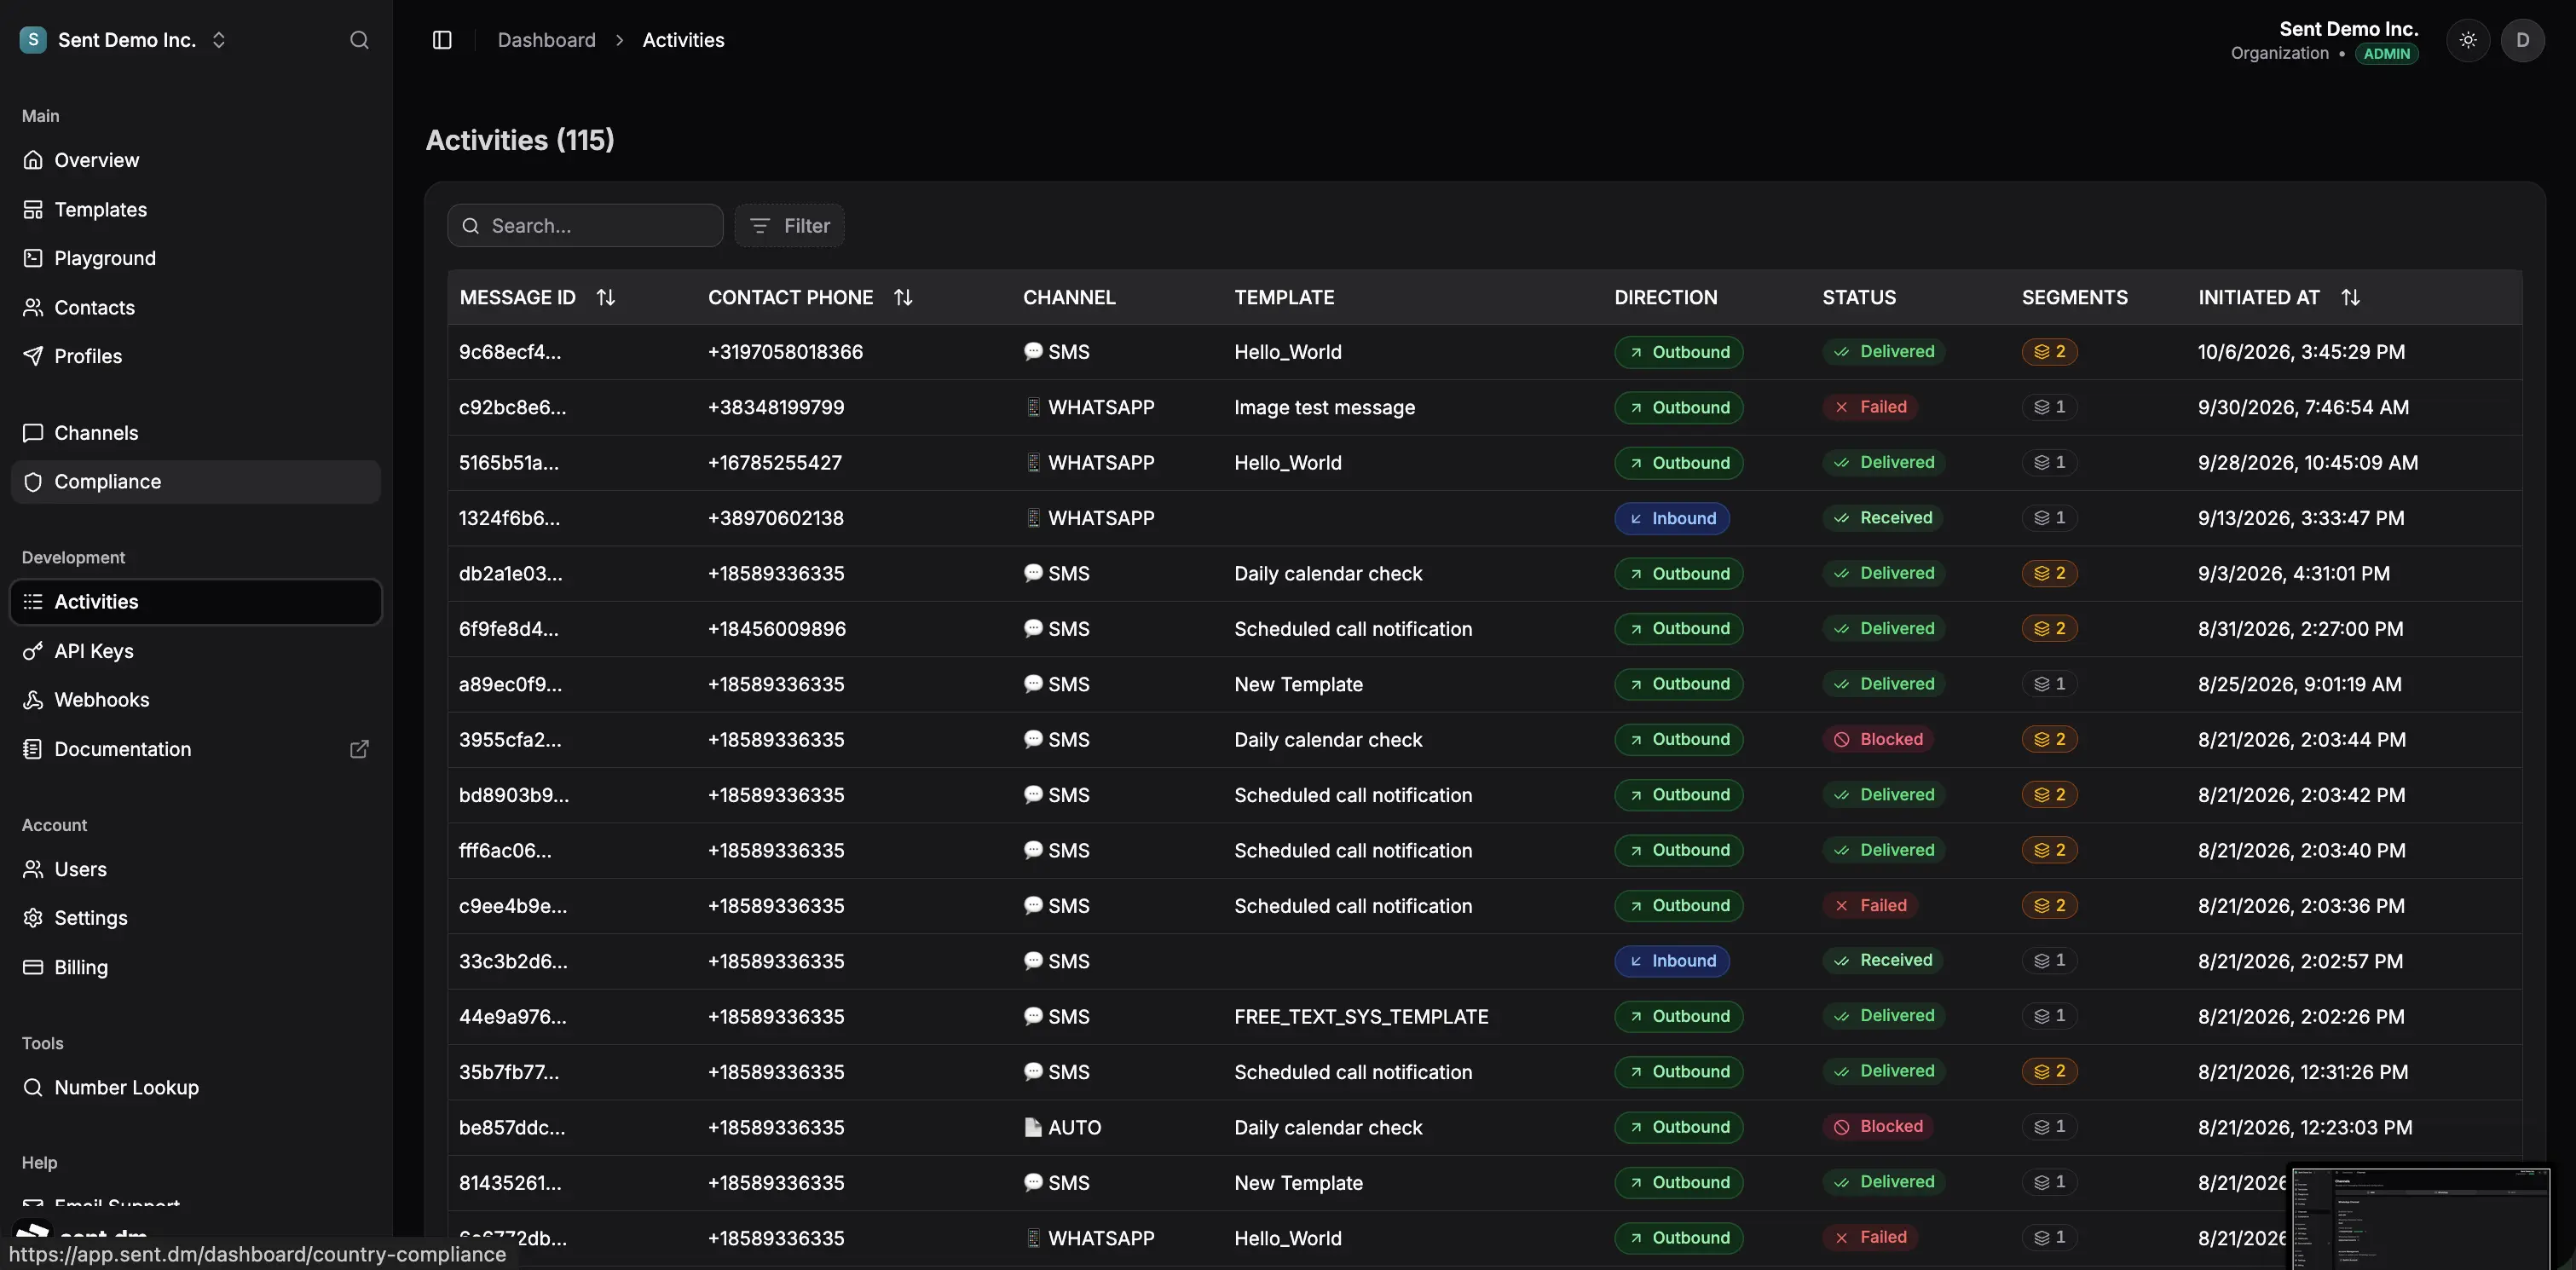Open message row 9c68ecf4...

(1484, 352)
